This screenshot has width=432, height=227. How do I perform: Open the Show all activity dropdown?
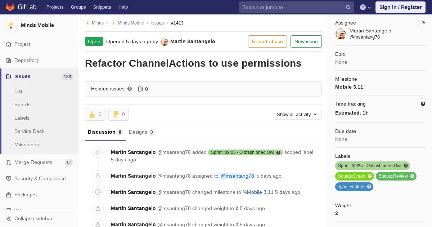tap(297, 114)
